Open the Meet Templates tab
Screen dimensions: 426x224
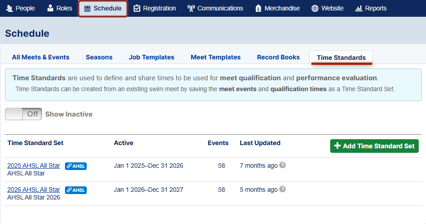[215, 57]
